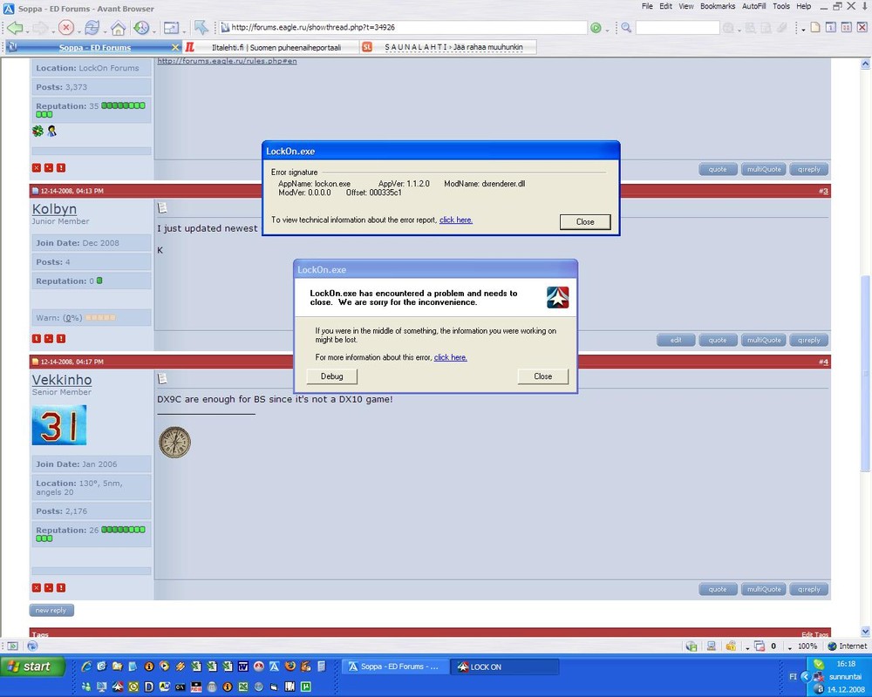The height and width of the screenshot is (697, 872).
Task: Click the magnifier search icon
Action: [x=626, y=27]
